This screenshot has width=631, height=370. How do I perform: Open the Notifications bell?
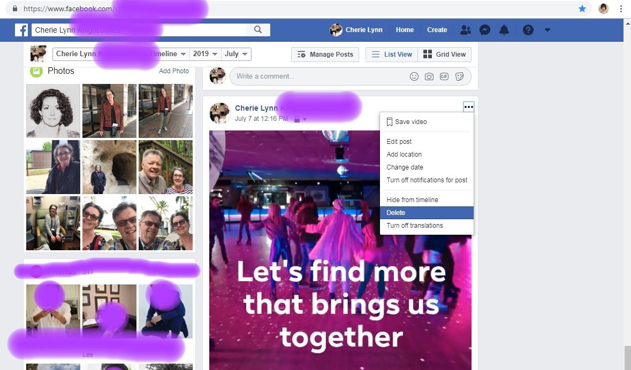[x=504, y=30]
